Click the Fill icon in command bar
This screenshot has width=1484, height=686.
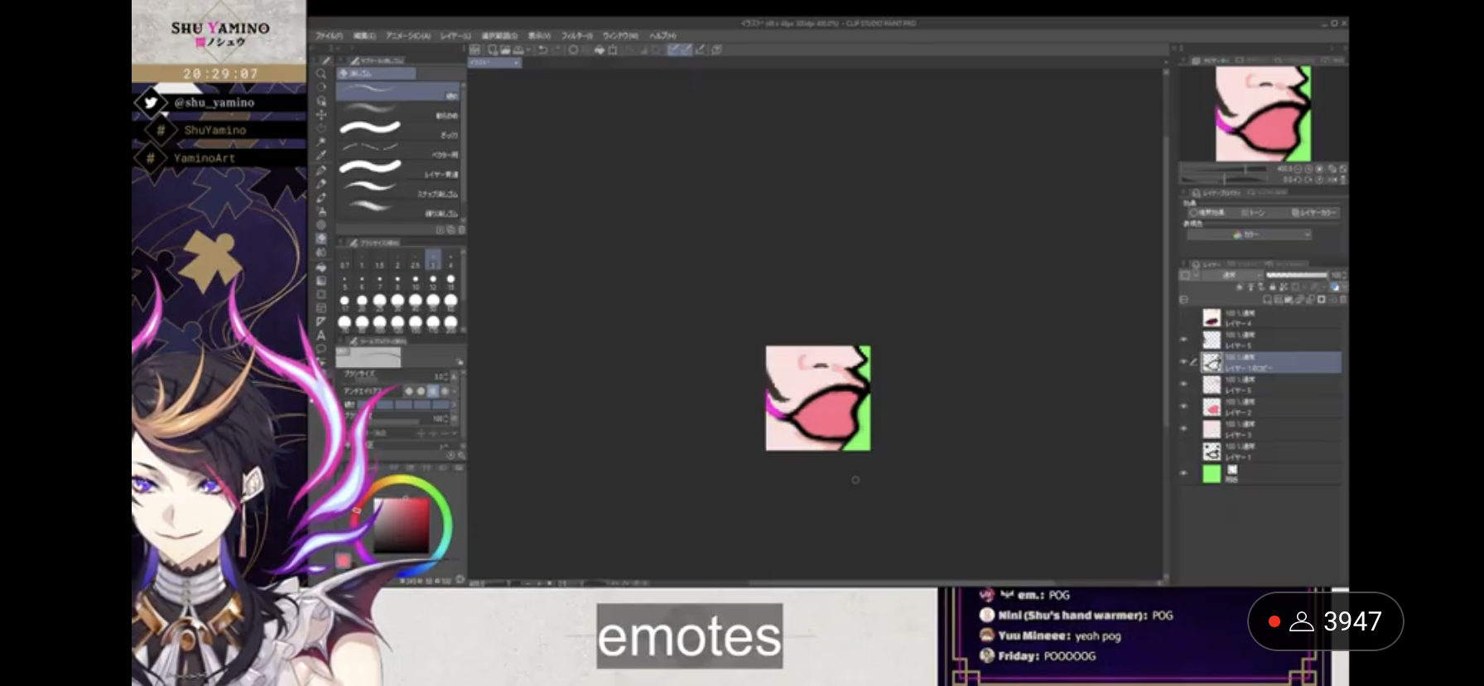tap(600, 50)
